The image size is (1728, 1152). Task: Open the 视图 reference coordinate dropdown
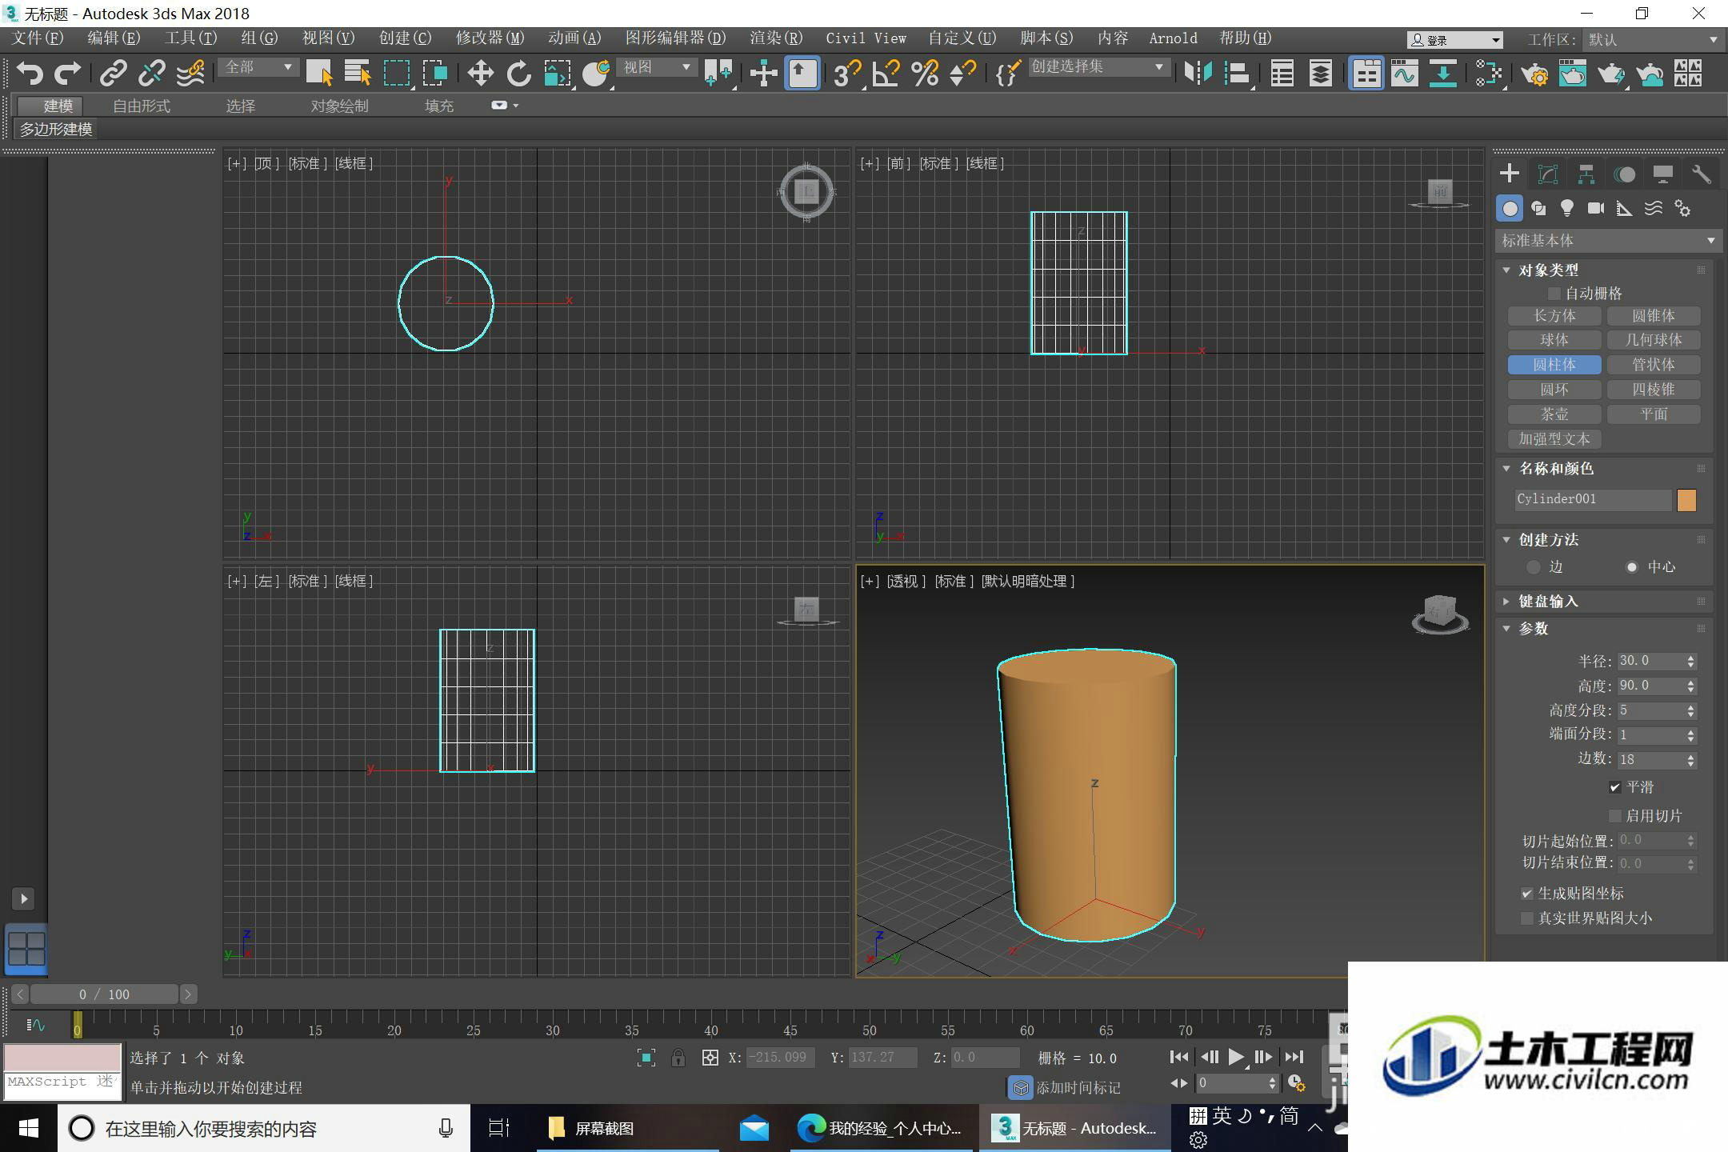click(657, 67)
